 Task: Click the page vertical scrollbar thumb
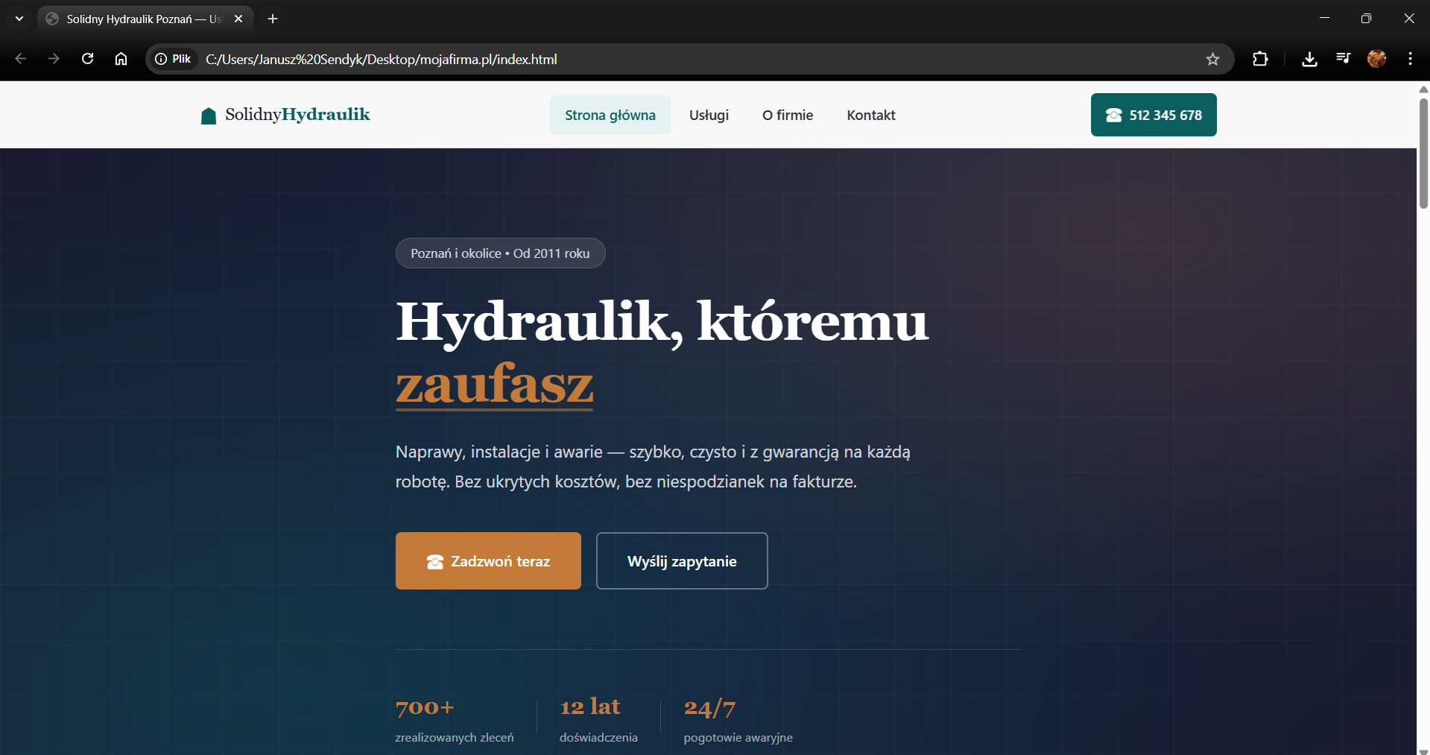click(x=1423, y=153)
